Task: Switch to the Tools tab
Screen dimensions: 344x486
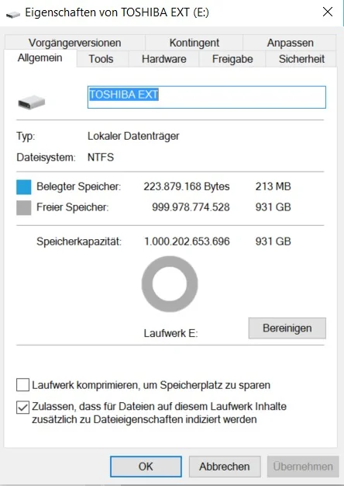Action: coord(101,59)
